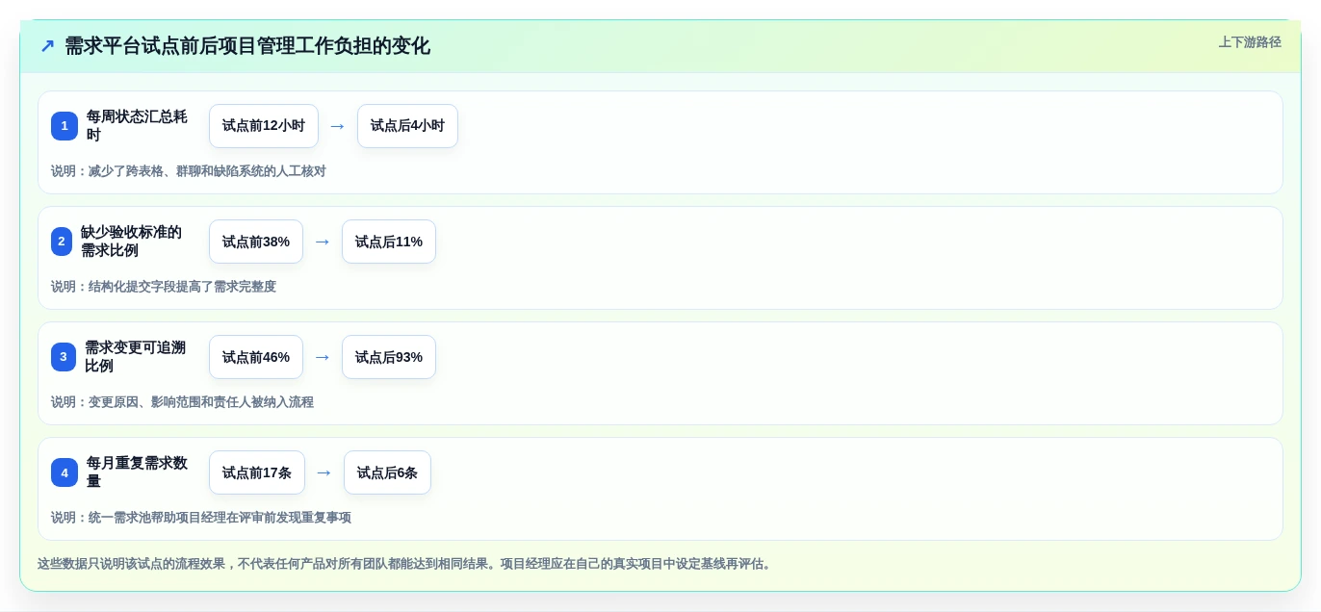Click the heading 需求平台试点前后项目管理工作负担的变化
The width and height of the screenshot is (1321, 612).
coord(247,46)
